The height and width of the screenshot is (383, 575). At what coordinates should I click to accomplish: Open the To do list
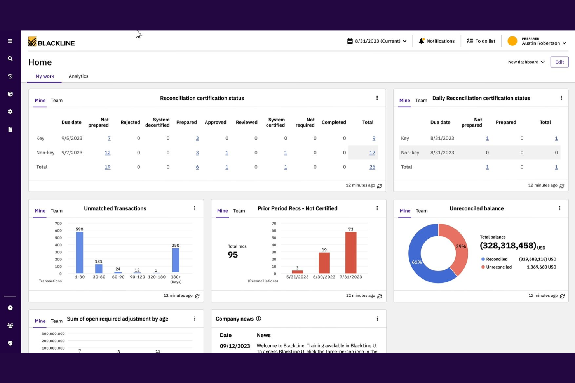coord(481,41)
